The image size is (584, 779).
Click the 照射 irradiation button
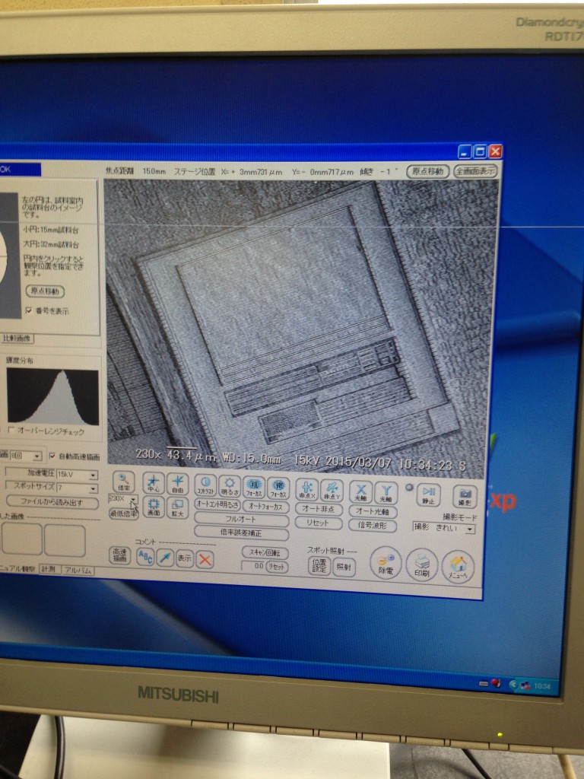tap(344, 568)
